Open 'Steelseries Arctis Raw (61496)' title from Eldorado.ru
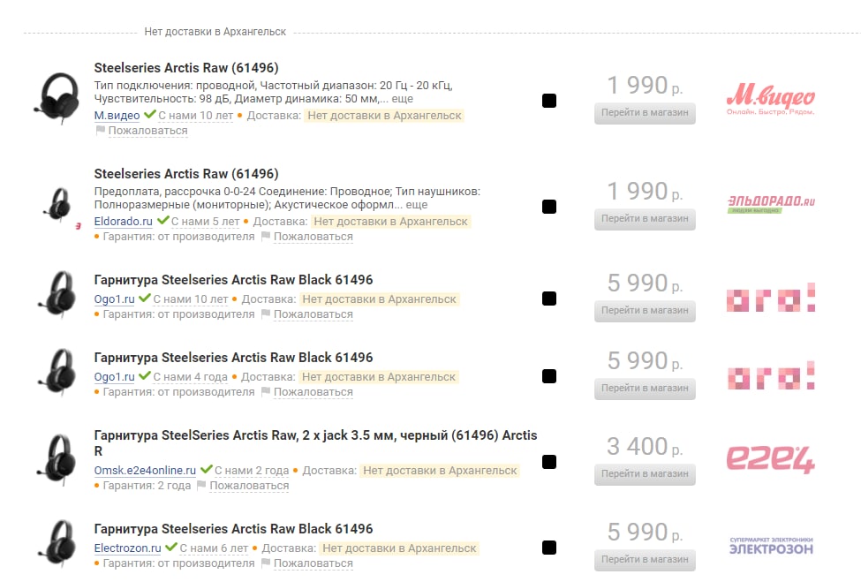This screenshot has height=582, width=861. pyautogui.click(x=186, y=174)
